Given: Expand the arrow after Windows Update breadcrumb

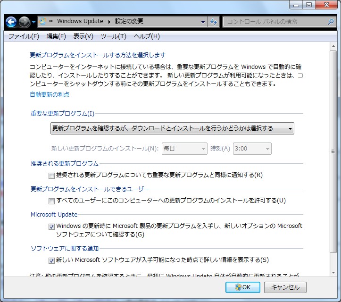Looking at the screenshot, I should pos(109,22).
